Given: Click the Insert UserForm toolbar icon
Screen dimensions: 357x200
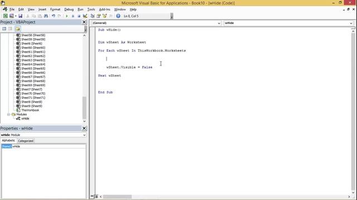Looking at the screenshot, I should (11, 16).
